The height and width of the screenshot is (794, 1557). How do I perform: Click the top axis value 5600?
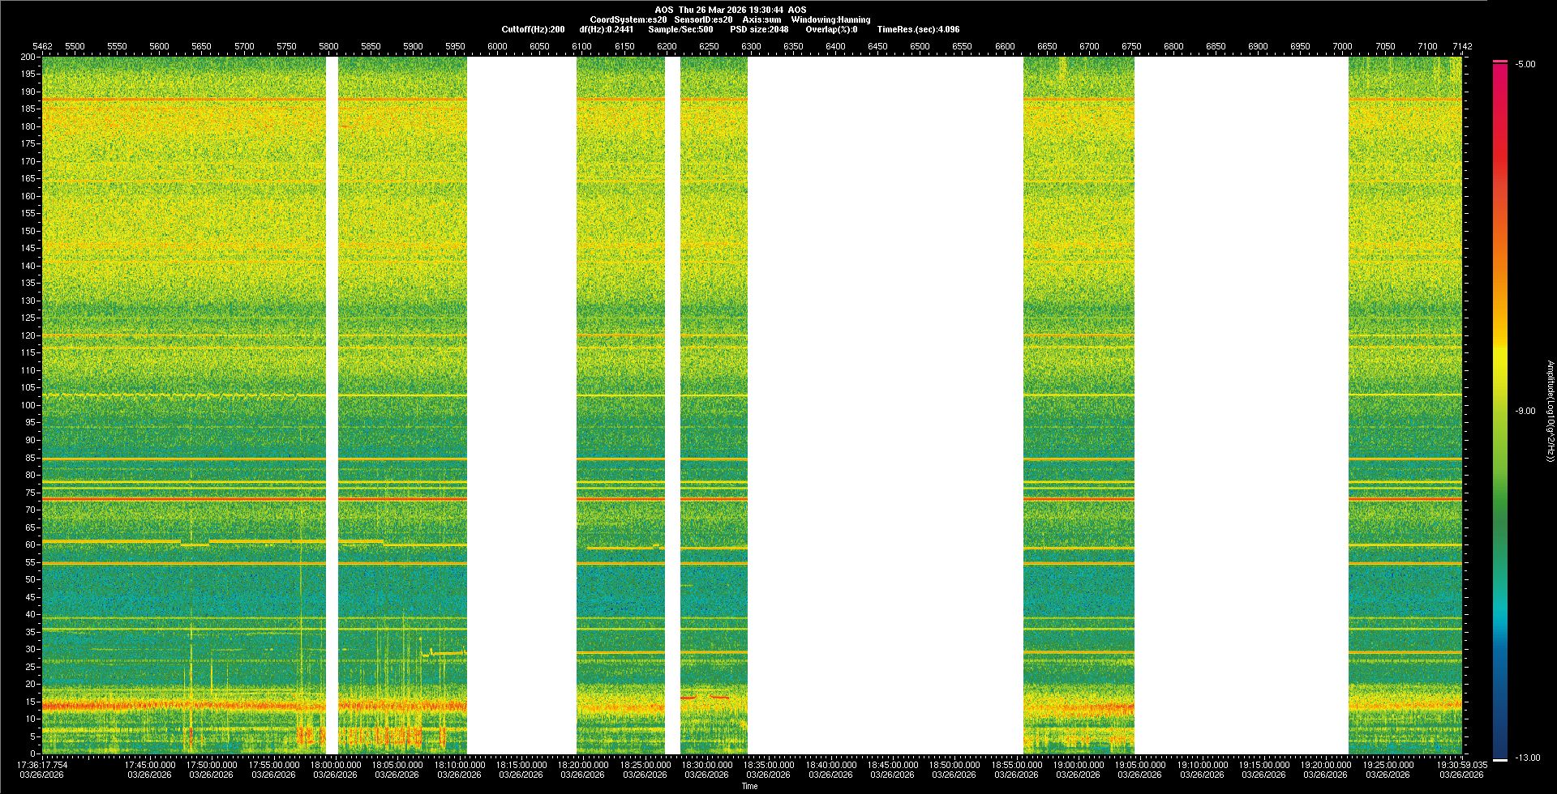[x=159, y=46]
